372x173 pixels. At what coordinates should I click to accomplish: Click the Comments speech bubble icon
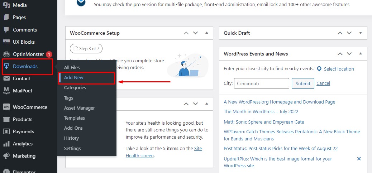click(x=6, y=30)
